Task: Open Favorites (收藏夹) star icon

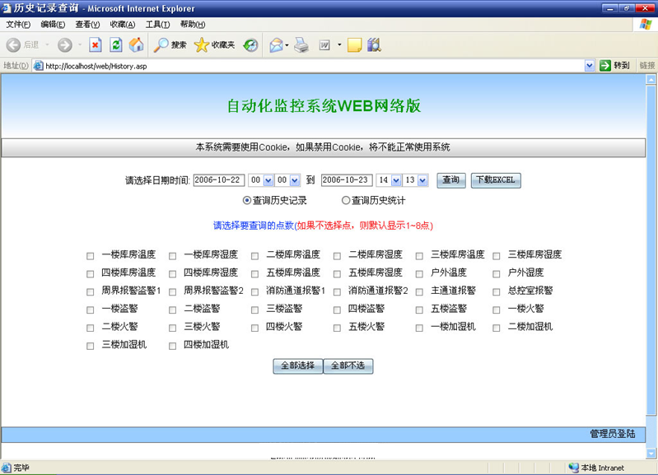Action: pos(214,45)
